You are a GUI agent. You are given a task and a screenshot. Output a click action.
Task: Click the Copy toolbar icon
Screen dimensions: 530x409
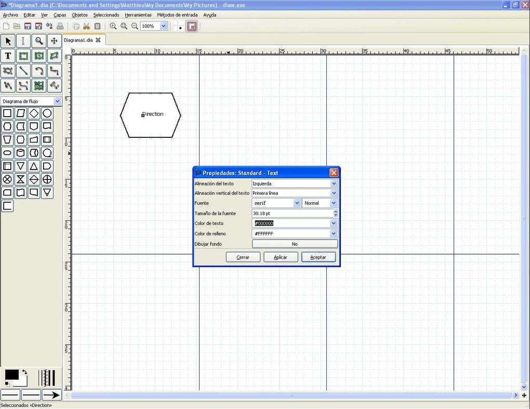click(76, 26)
